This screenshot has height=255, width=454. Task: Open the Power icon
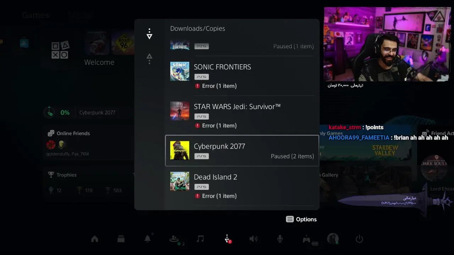click(x=359, y=239)
